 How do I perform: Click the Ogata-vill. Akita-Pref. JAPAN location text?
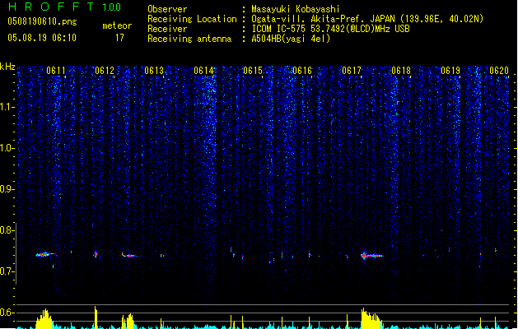(367, 19)
